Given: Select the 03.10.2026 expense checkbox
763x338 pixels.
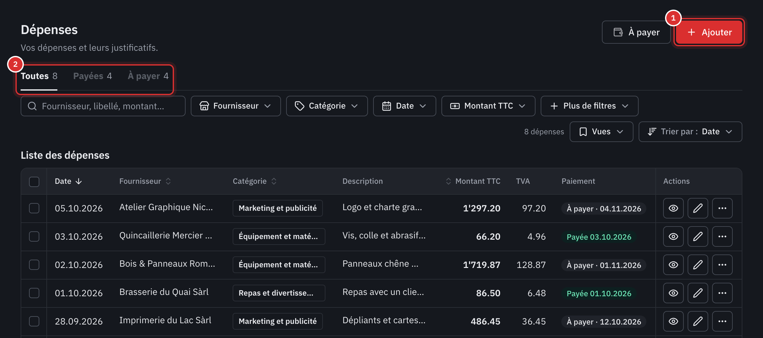Looking at the screenshot, I should click(x=34, y=236).
